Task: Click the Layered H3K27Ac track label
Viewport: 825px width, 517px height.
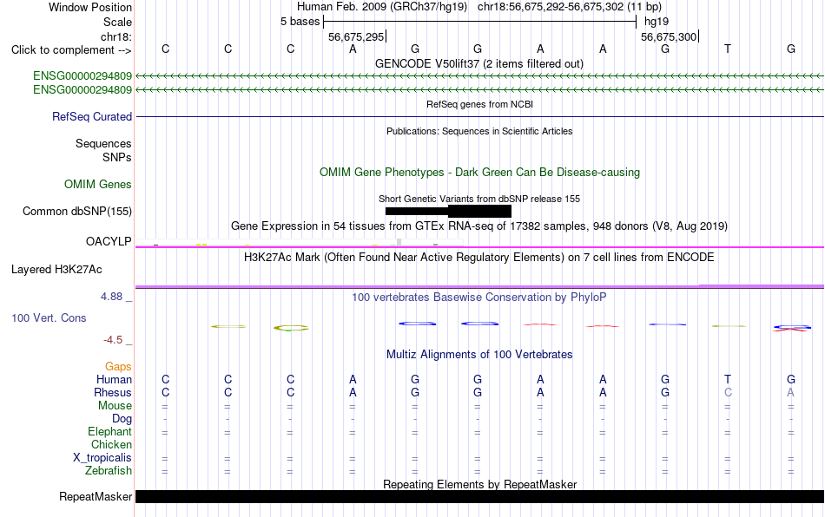Action: pyautogui.click(x=56, y=270)
